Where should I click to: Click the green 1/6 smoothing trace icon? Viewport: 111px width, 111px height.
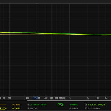pyautogui.click(x=60, y=105)
